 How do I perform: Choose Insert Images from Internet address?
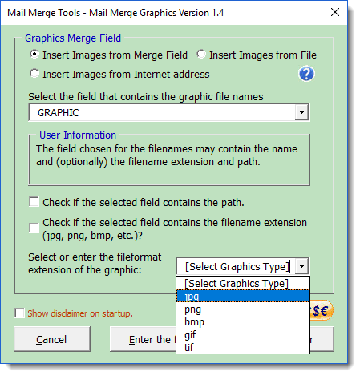point(34,74)
